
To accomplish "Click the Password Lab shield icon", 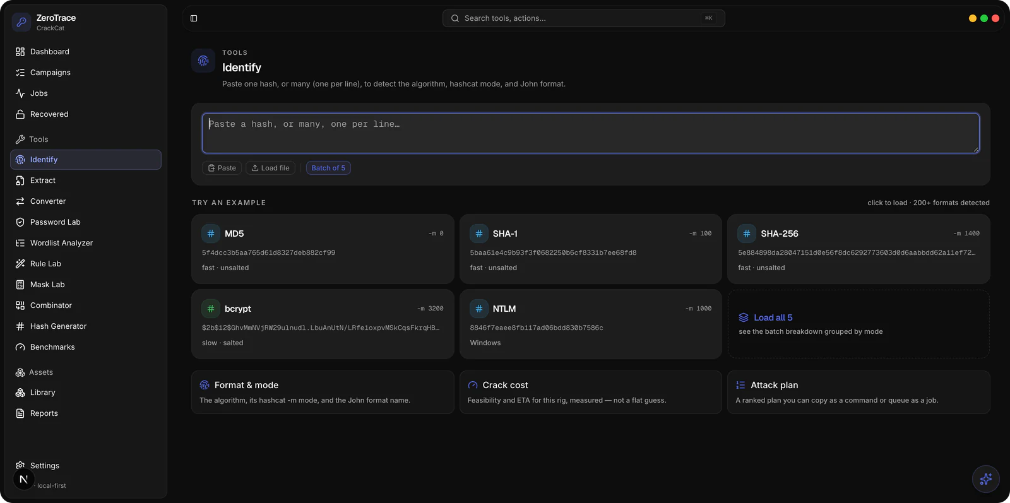I will (20, 222).
